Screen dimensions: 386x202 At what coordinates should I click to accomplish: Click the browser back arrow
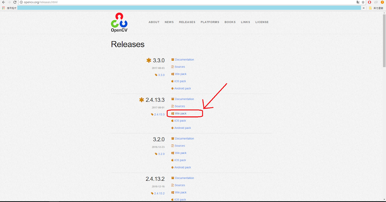[x=3, y=2]
